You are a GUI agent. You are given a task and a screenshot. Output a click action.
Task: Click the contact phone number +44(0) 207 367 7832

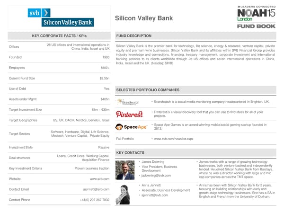point(95,200)
